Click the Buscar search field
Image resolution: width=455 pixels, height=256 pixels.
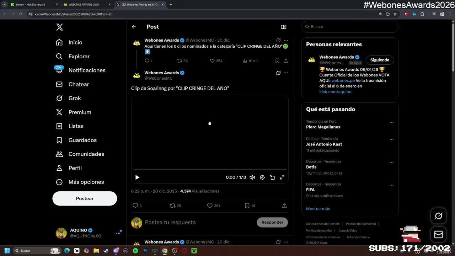coord(350,27)
